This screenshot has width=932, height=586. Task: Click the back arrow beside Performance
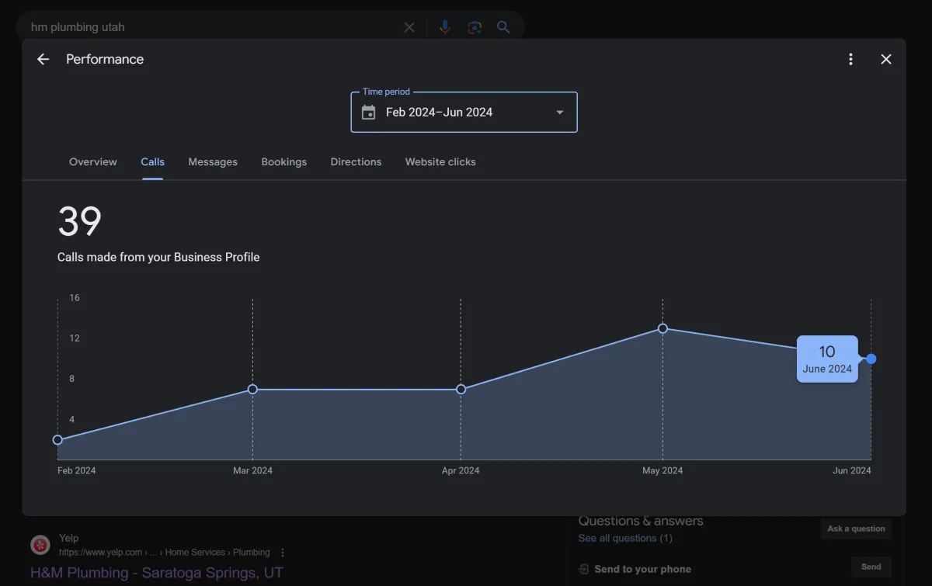[43, 59]
